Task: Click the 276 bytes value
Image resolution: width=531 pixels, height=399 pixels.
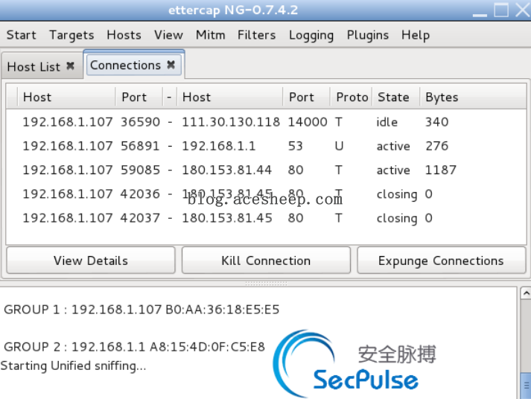Action: coord(436,146)
